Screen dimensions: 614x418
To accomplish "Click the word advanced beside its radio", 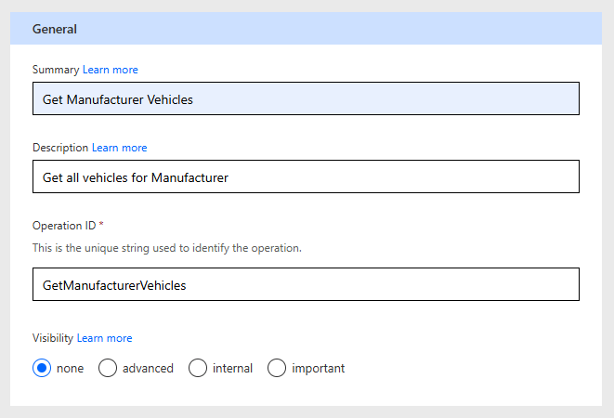I will point(148,369).
